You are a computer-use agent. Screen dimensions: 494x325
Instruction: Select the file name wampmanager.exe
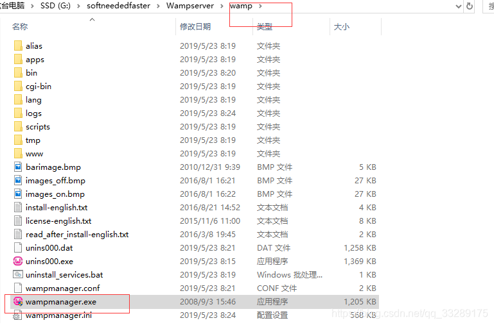point(61,302)
